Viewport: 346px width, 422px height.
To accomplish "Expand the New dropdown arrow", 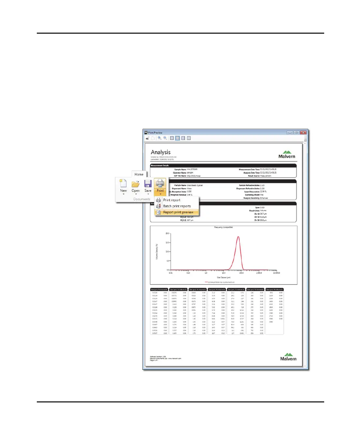I will click(x=123, y=194).
